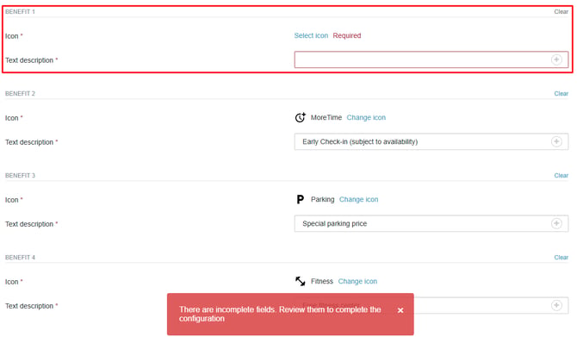Clear the Benefit 1 section
Viewport: 577px width, 337px height.
coord(561,12)
